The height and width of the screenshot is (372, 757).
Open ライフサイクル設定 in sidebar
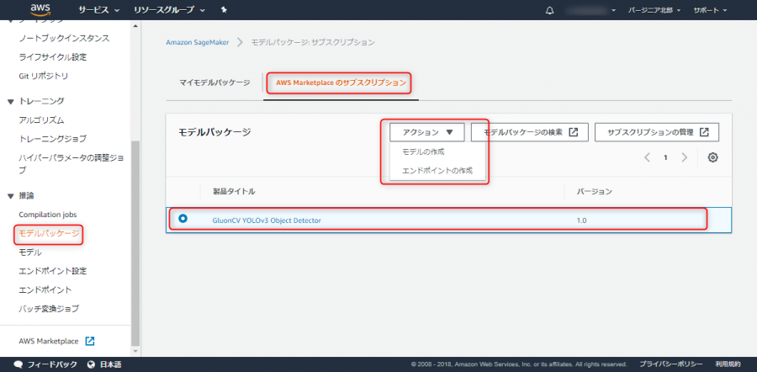click(x=53, y=57)
